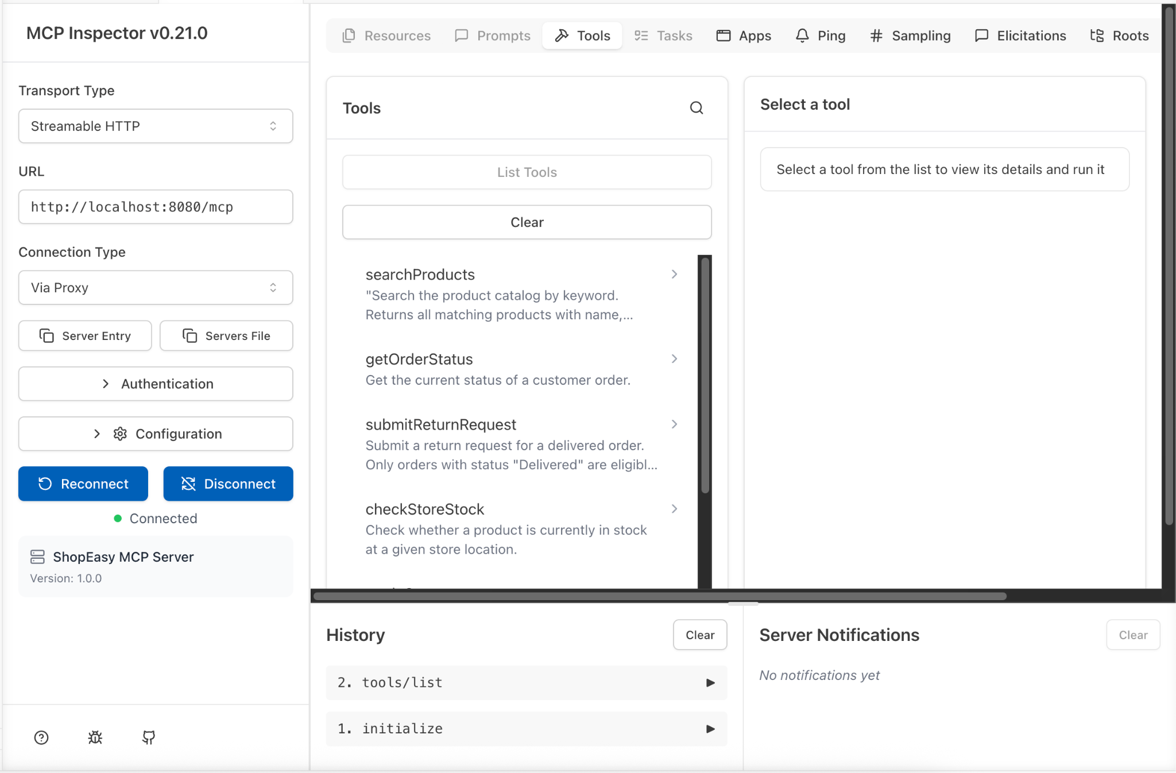Open the GitHub icon link
1176x773 pixels.
tap(149, 737)
